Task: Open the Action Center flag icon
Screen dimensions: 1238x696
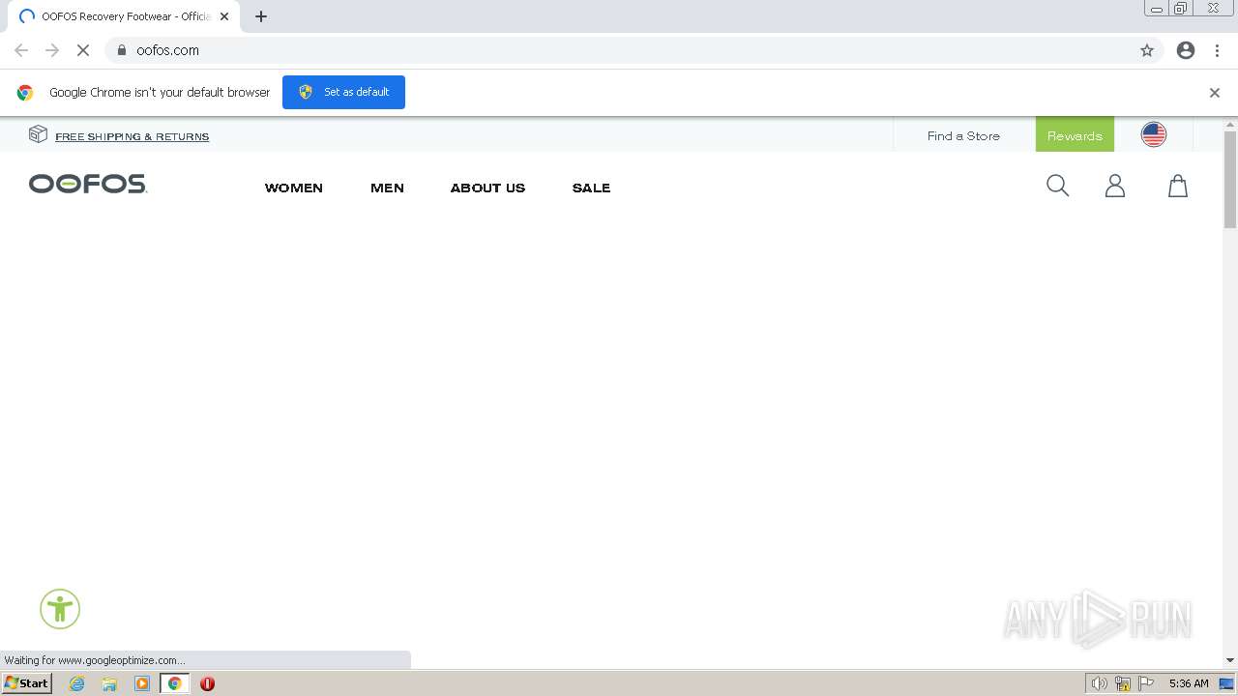Action: 1146,683
